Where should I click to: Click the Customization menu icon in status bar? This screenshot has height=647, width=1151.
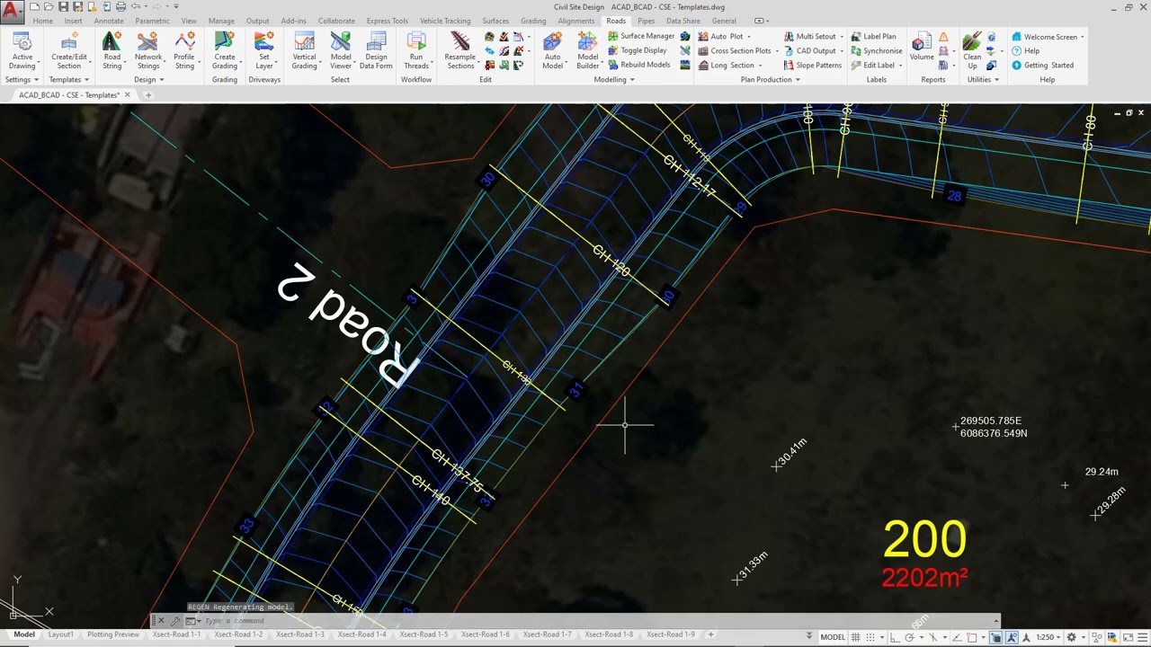pos(1143,637)
